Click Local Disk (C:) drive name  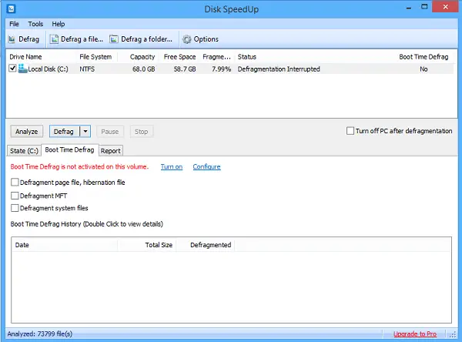click(x=48, y=69)
